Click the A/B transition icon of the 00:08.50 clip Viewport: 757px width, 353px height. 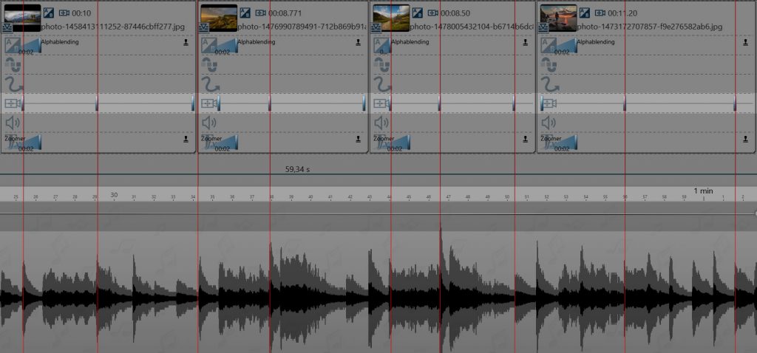(x=418, y=13)
